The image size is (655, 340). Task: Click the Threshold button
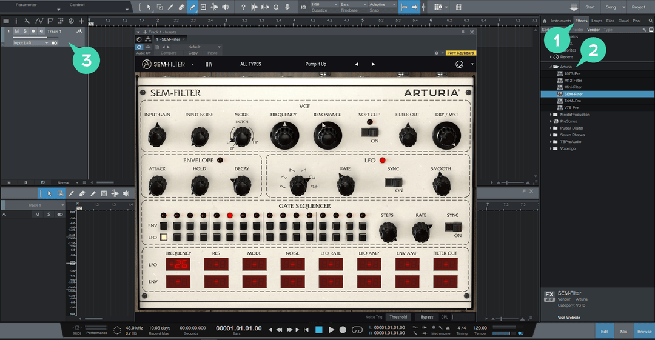[x=398, y=317]
